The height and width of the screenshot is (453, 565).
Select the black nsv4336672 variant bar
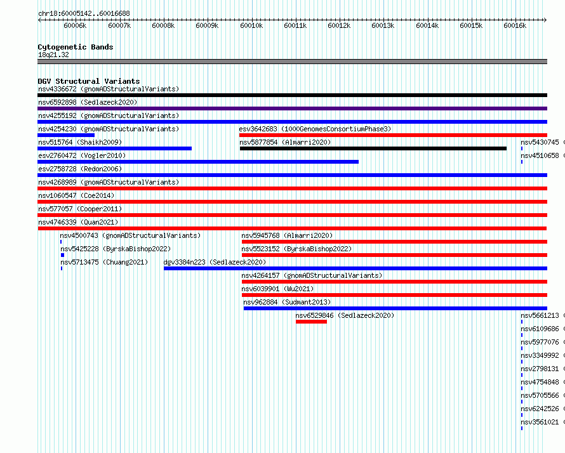pos(292,95)
